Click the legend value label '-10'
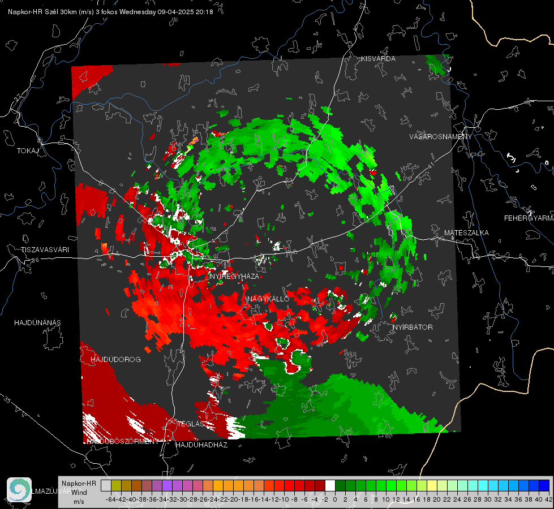This screenshot has height=509, width=554. [x=285, y=500]
